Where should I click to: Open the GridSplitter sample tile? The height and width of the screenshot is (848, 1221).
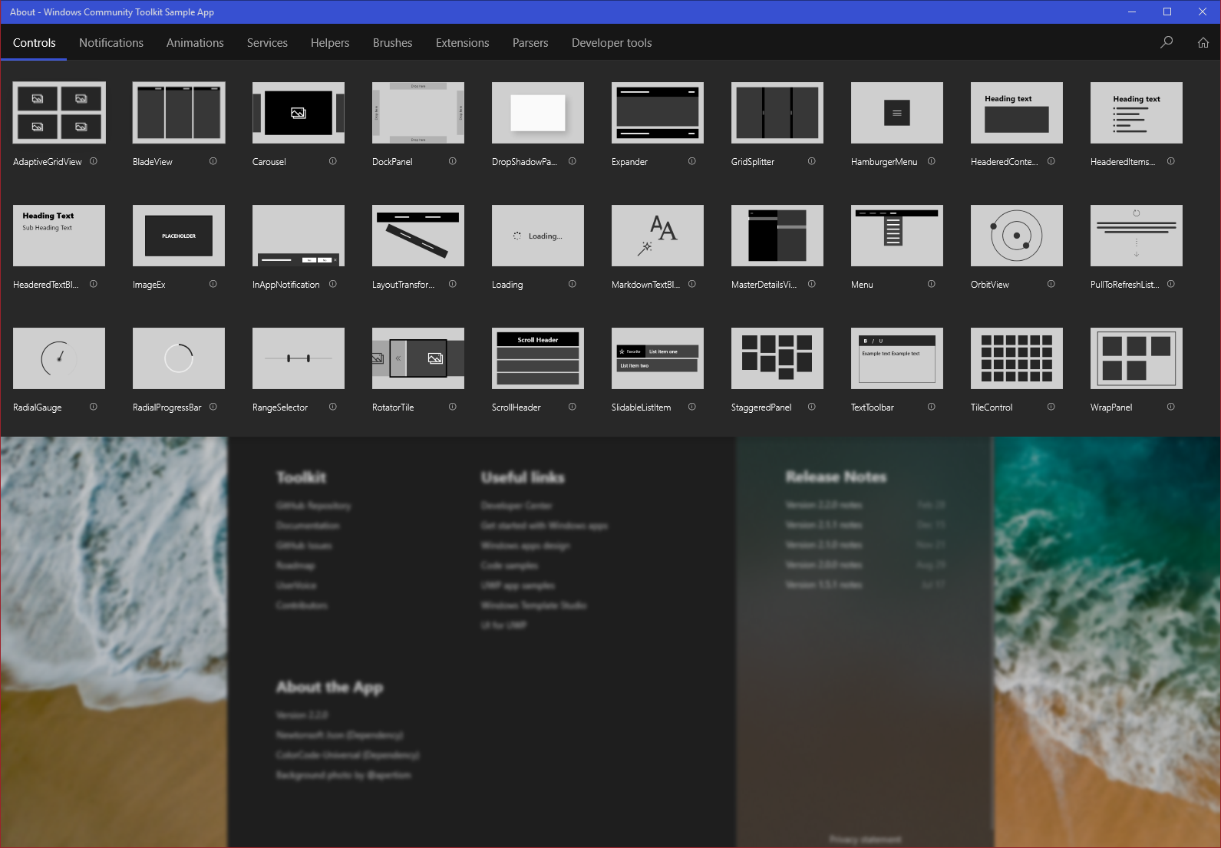pos(777,113)
